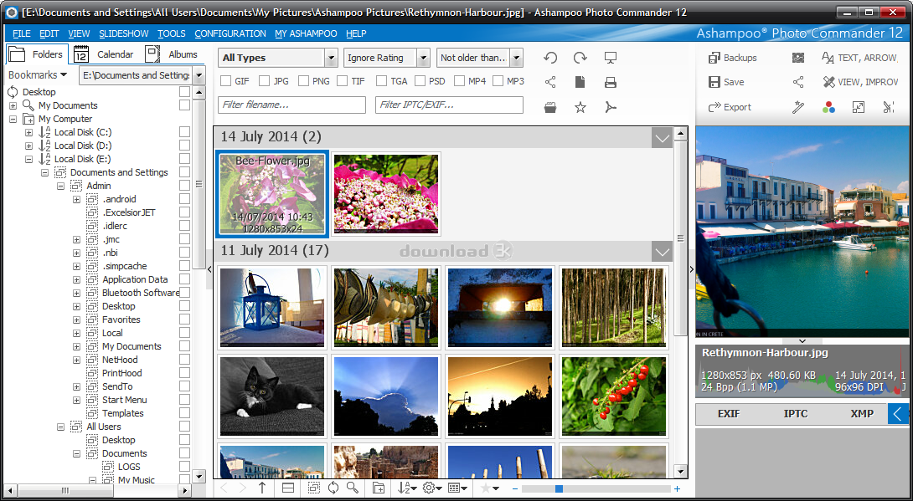Screen dimensions: 913x501
Task: Decrease thumbnail size with minus button
Action: coord(515,488)
